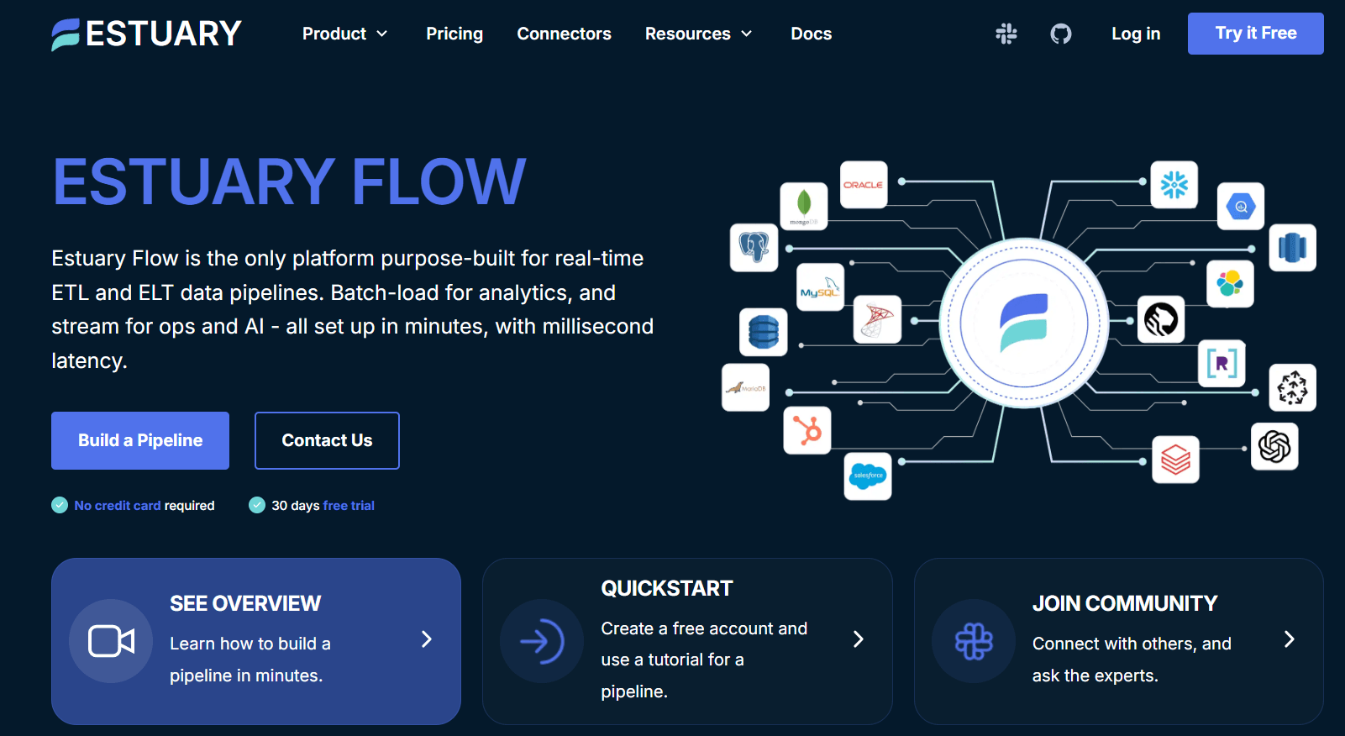Click the DynamoDB blue database icon
Viewport: 1345px width, 736px height.
(x=763, y=331)
